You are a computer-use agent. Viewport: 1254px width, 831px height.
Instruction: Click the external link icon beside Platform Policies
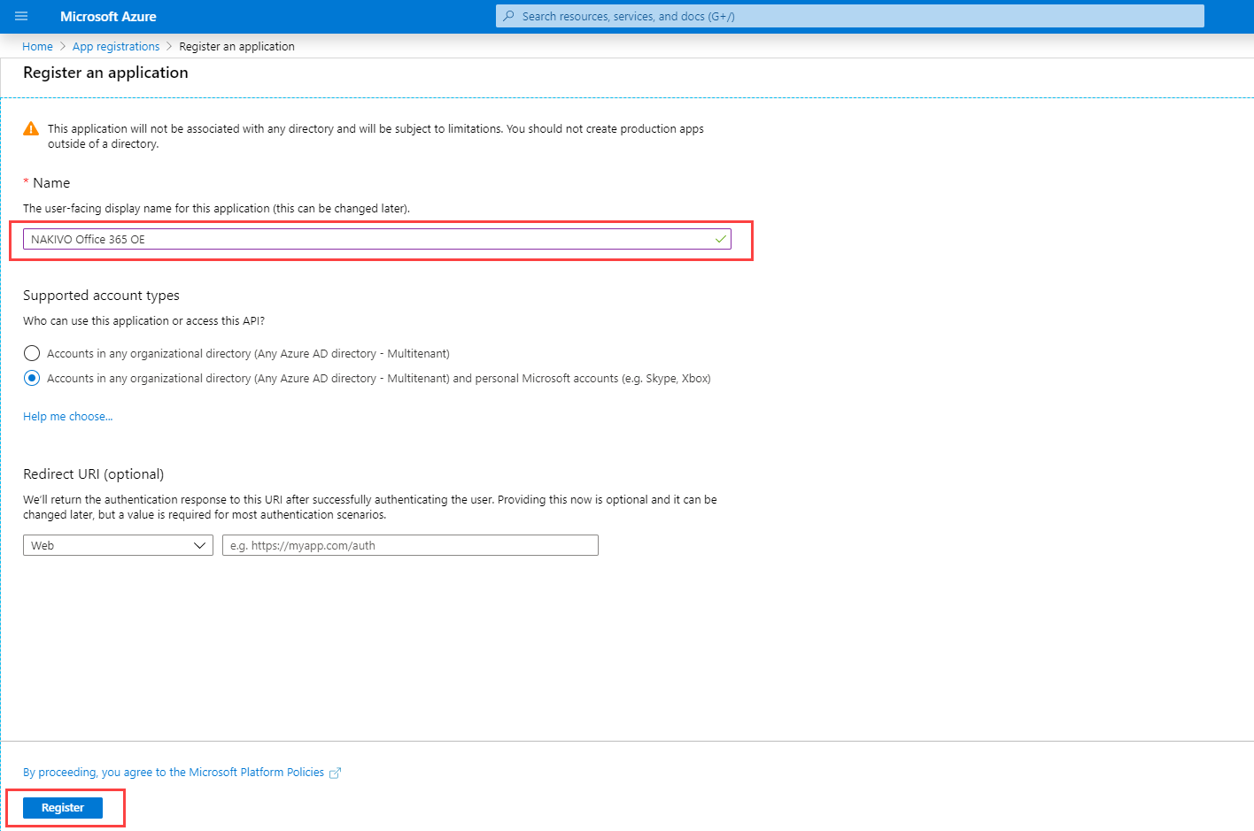(x=335, y=773)
